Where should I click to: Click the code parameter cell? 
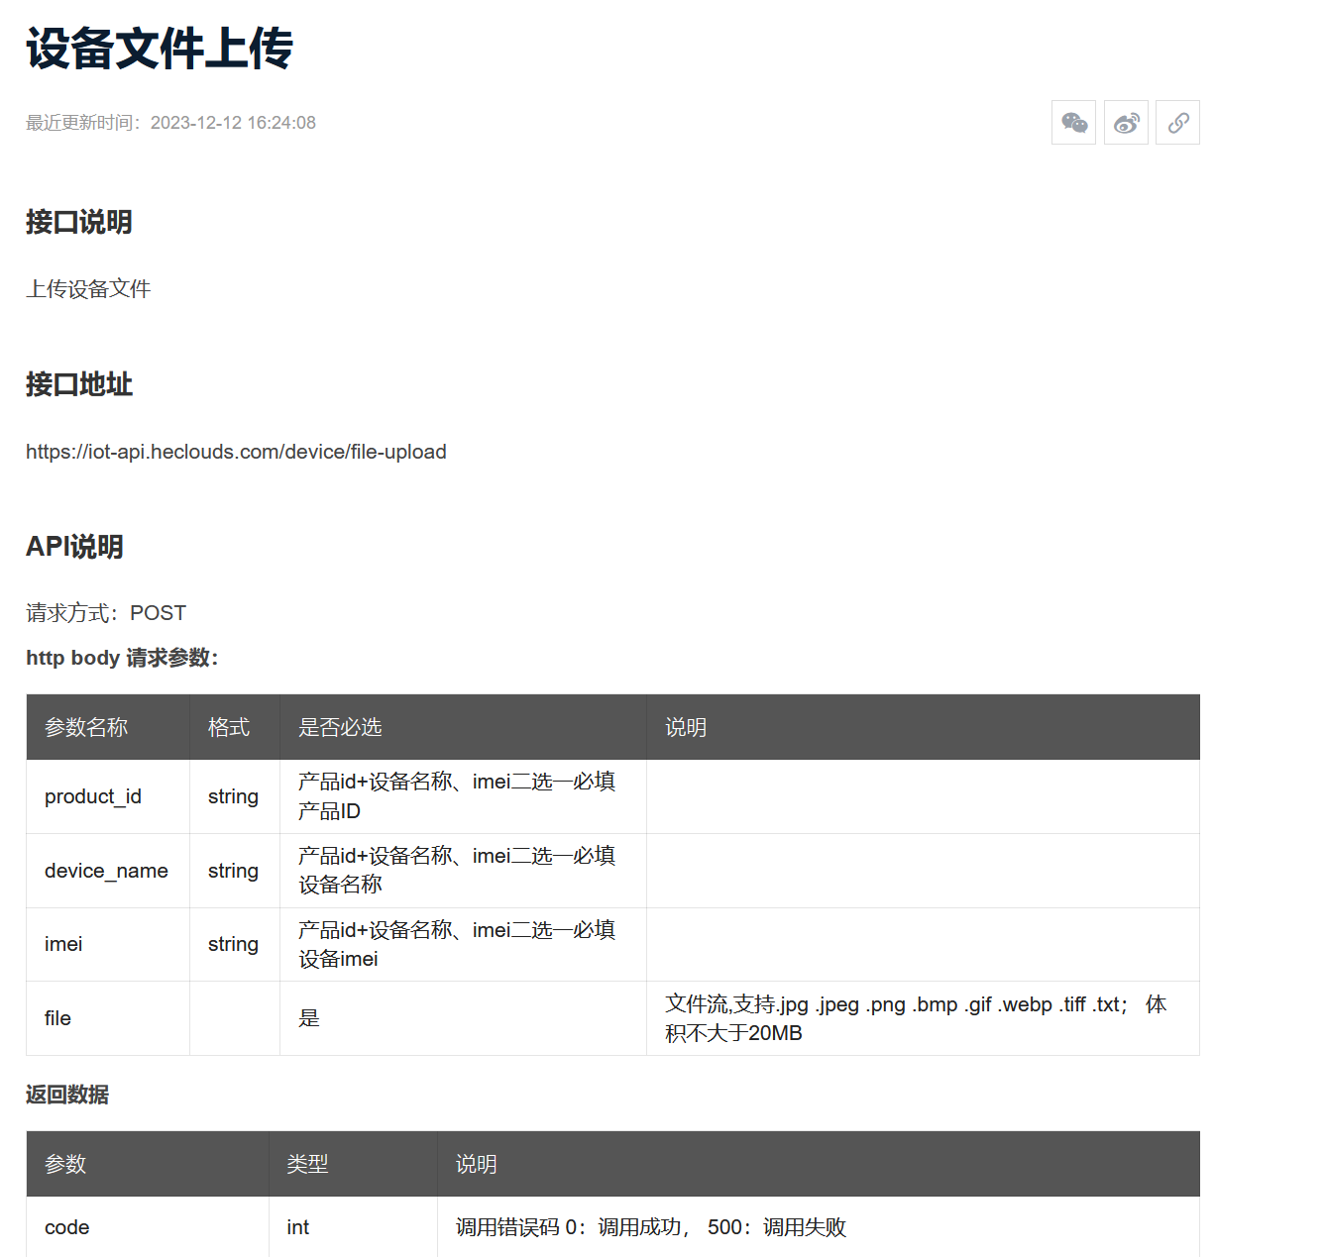pos(148,1227)
